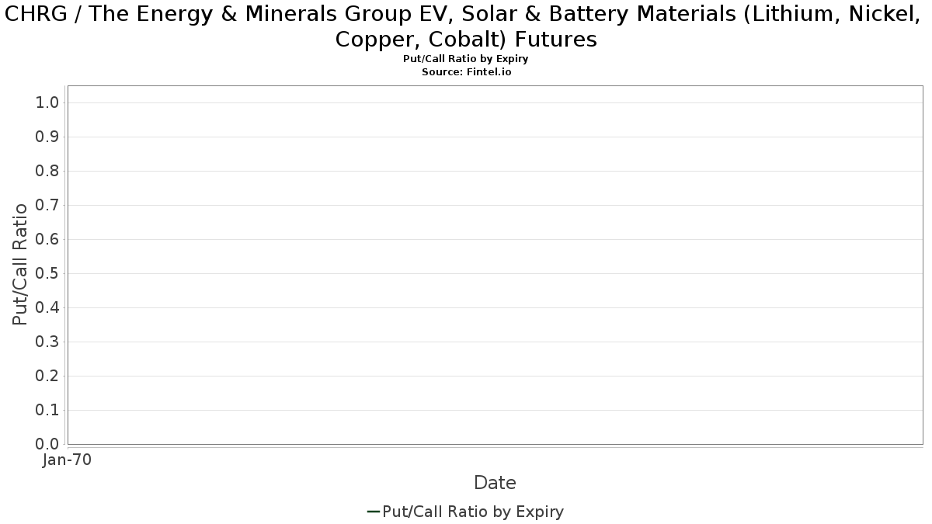Viewport: 932px width, 524px height.
Task: Click the 0.6 y-axis tick label
Action: 47,239
